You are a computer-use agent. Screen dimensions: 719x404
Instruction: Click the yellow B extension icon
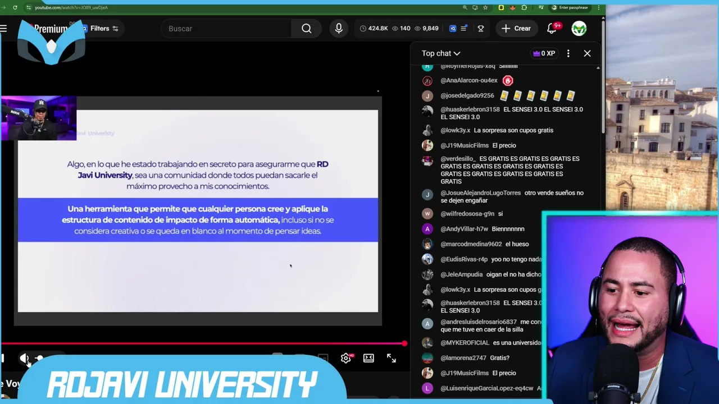pyautogui.click(x=501, y=7)
